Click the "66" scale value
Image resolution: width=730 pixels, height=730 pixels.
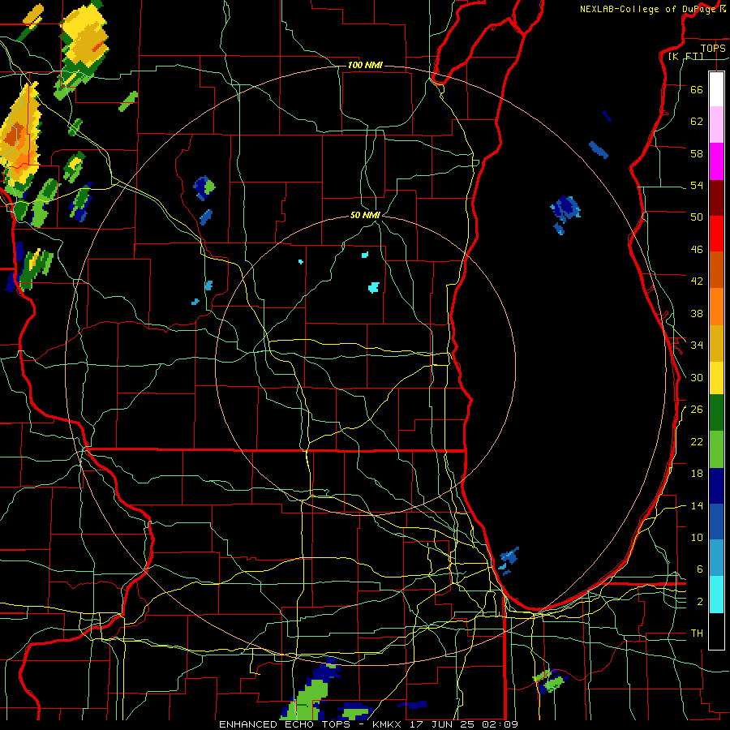pos(697,89)
